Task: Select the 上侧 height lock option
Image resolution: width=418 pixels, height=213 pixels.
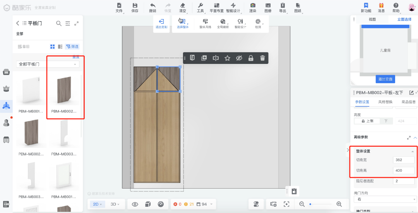Action: 367,121
